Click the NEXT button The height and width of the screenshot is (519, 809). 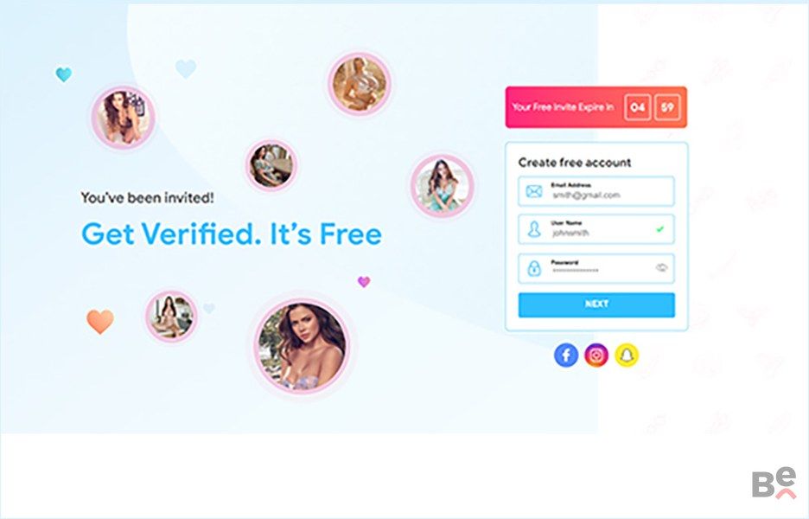pyautogui.click(x=596, y=304)
